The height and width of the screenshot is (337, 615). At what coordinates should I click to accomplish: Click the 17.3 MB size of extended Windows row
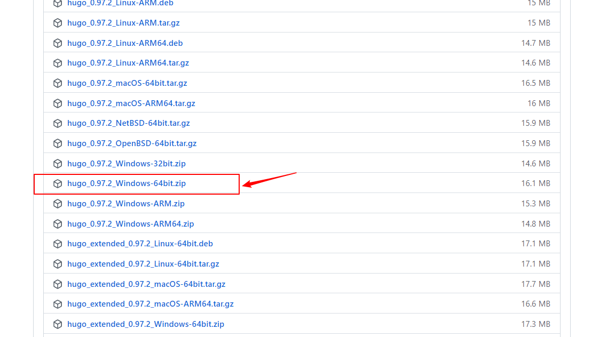(535, 324)
